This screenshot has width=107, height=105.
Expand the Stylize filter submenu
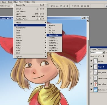[30, 45]
